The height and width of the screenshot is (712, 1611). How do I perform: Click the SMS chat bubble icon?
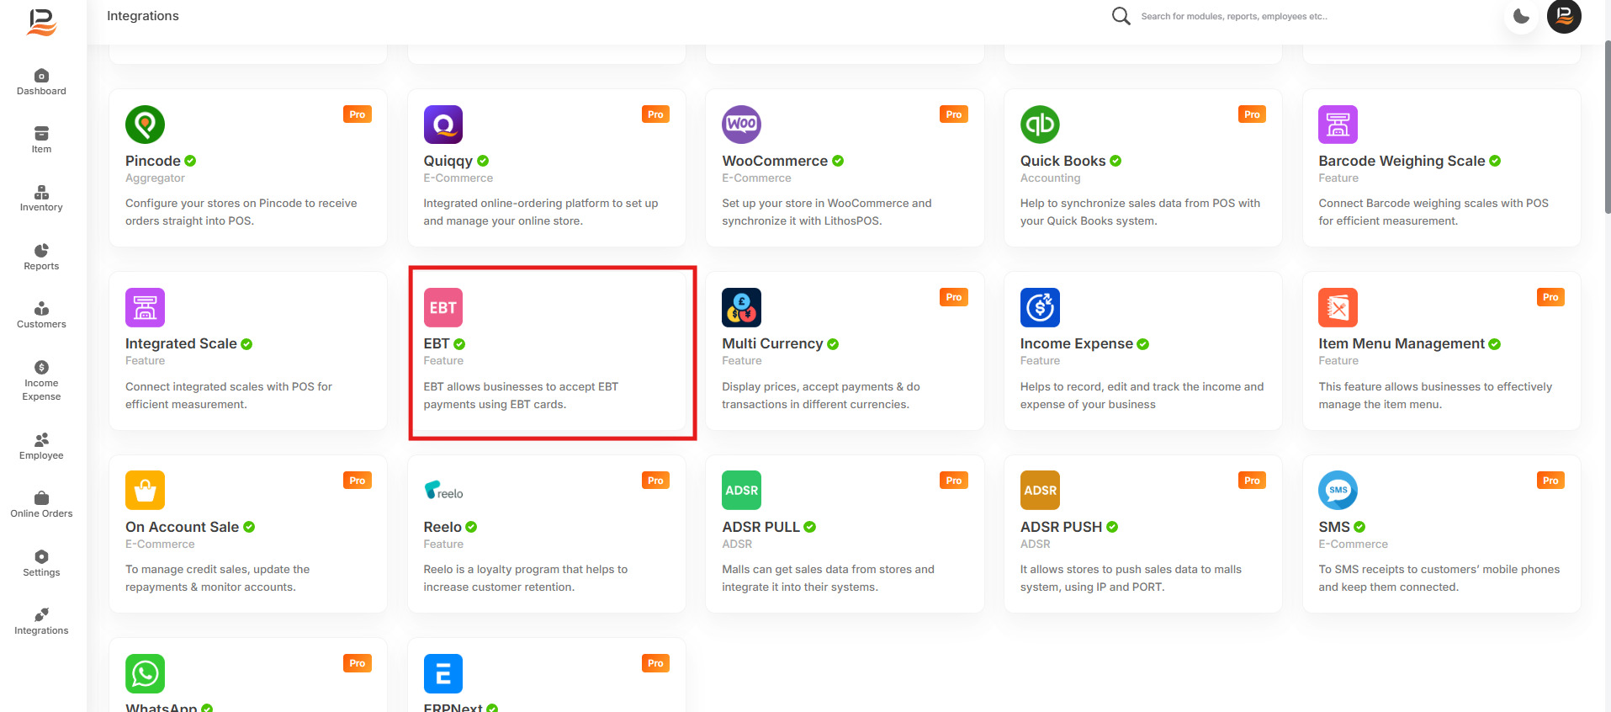pyautogui.click(x=1338, y=490)
